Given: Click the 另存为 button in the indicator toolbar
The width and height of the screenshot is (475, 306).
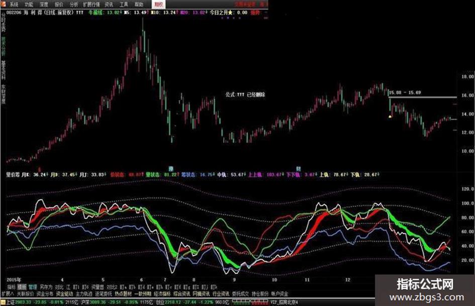Looking at the screenshot, I should tap(46, 287).
